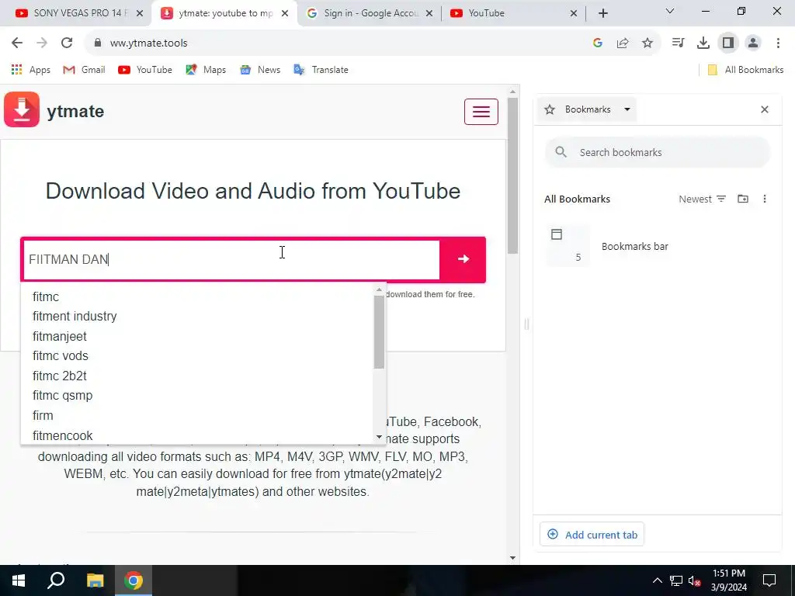Open Windows search from the taskbar
This screenshot has height=596, width=795.
56,580
